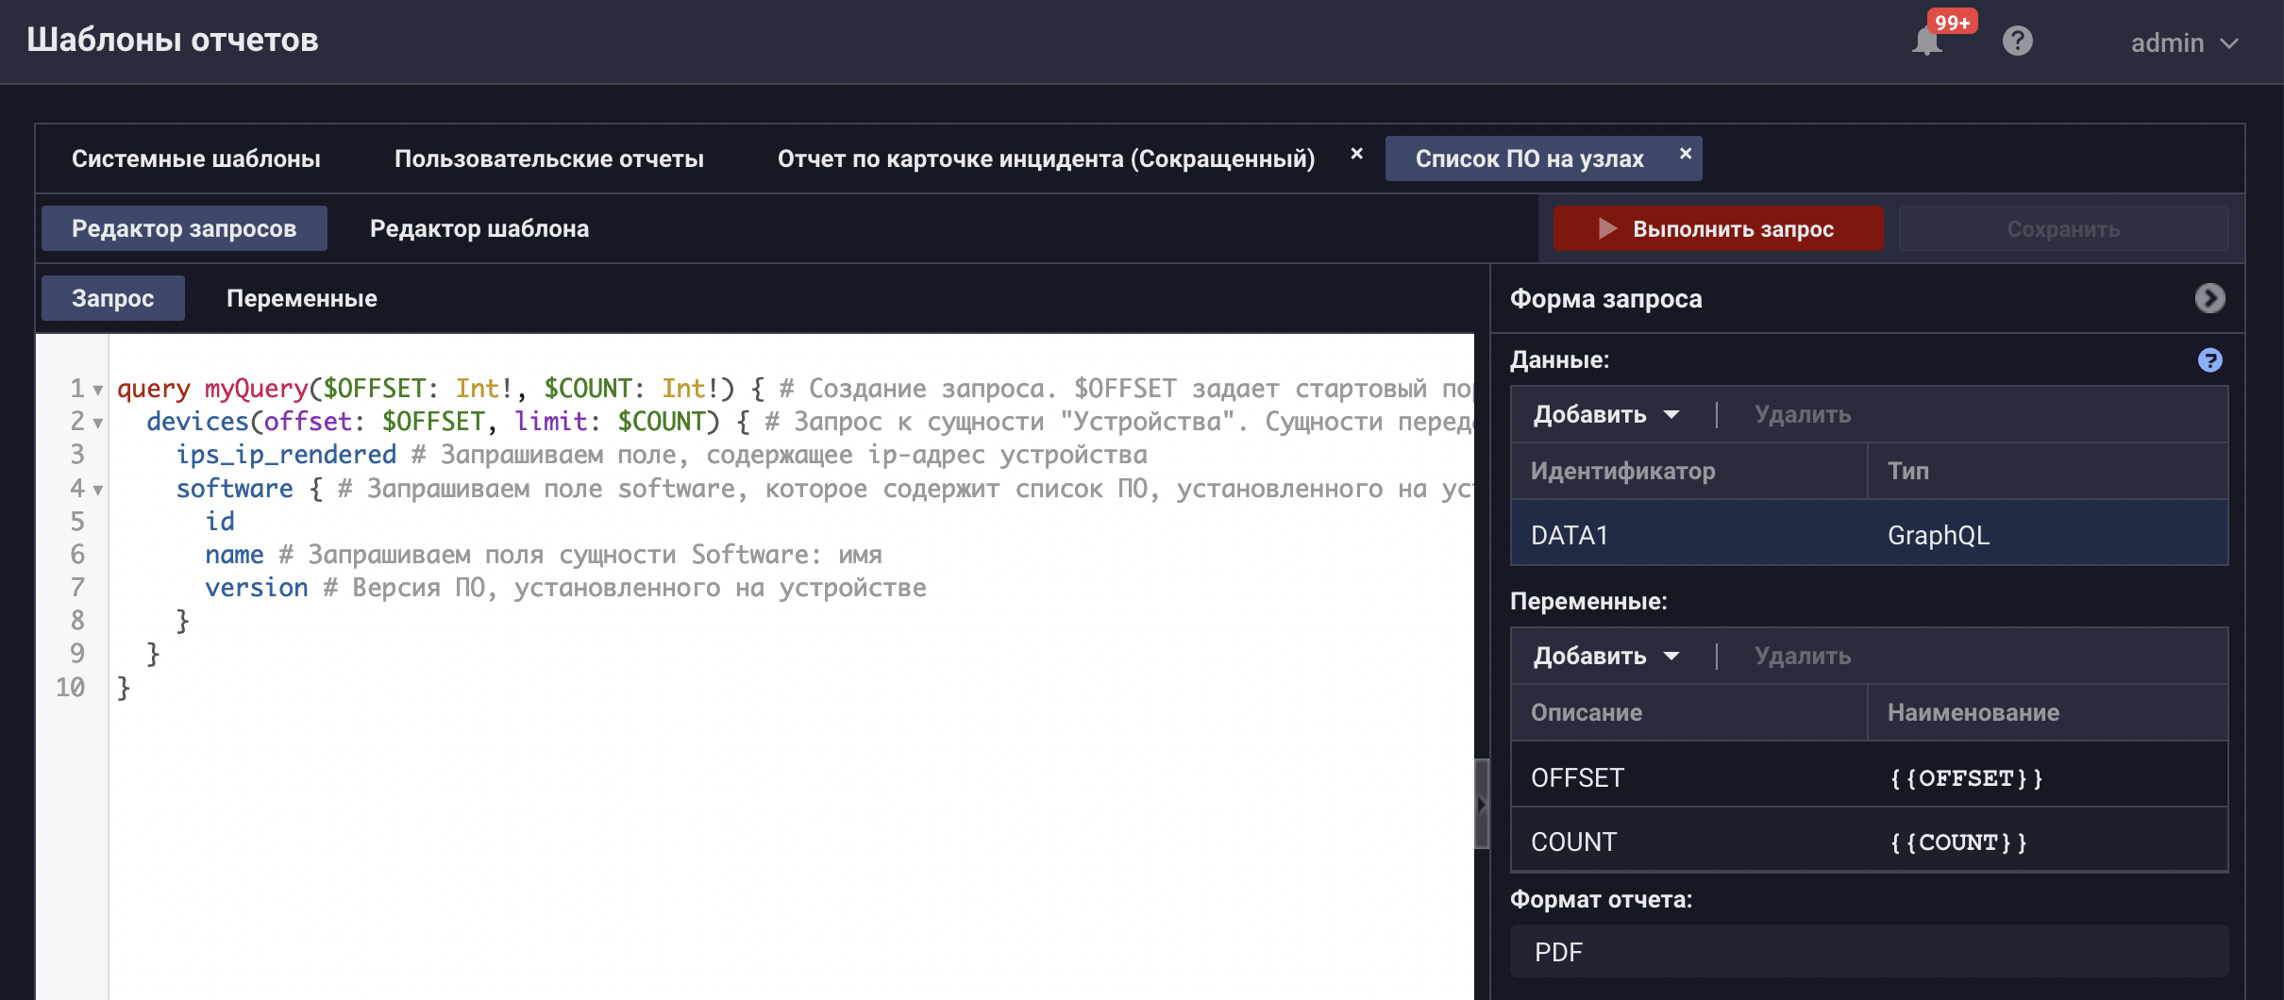The width and height of the screenshot is (2284, 1000).
Task: Fold the software block at line 4
Action: point(97,490)
